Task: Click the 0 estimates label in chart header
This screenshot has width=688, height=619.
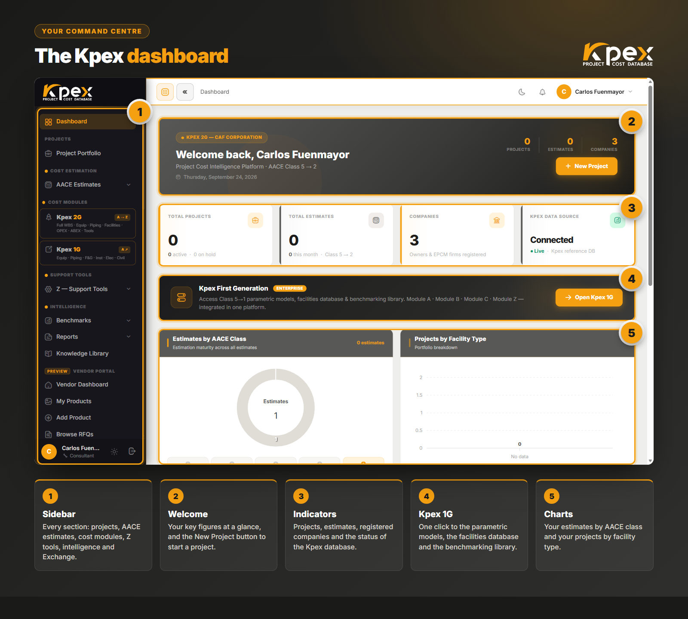Action: 371,343
